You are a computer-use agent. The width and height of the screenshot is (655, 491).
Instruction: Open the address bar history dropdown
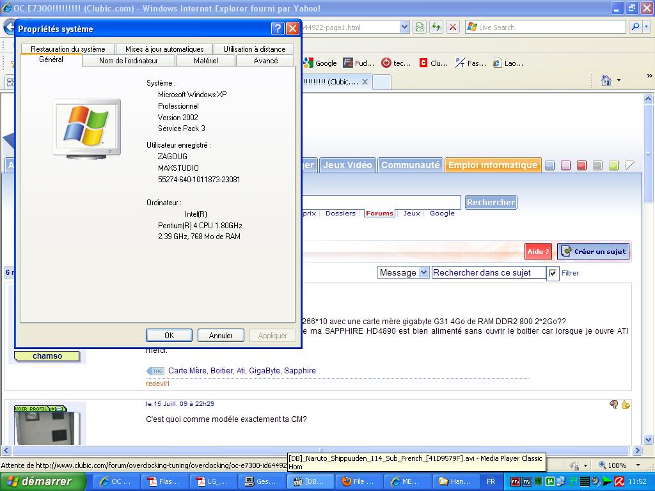click(x=404, y=27)
